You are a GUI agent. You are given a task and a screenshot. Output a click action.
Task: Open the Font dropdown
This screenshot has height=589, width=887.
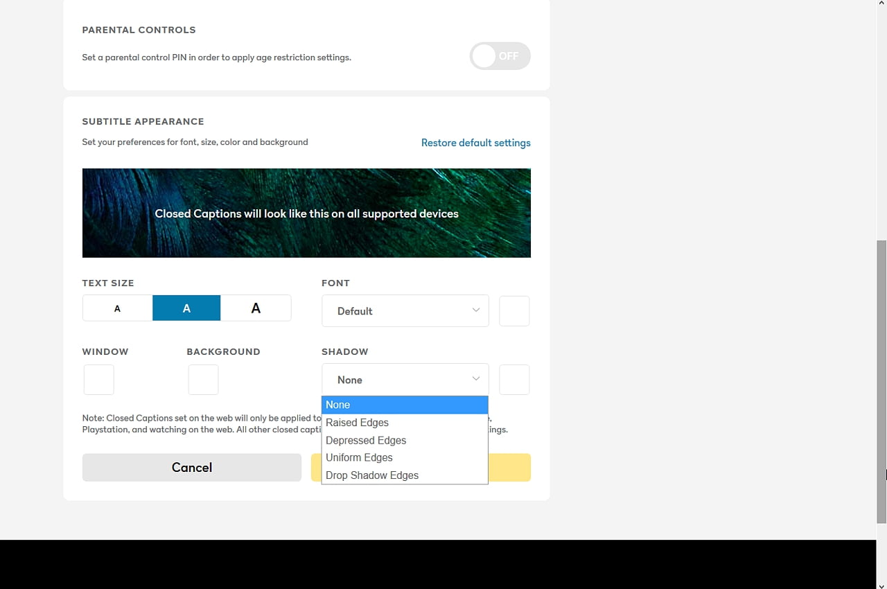point(405,310)
